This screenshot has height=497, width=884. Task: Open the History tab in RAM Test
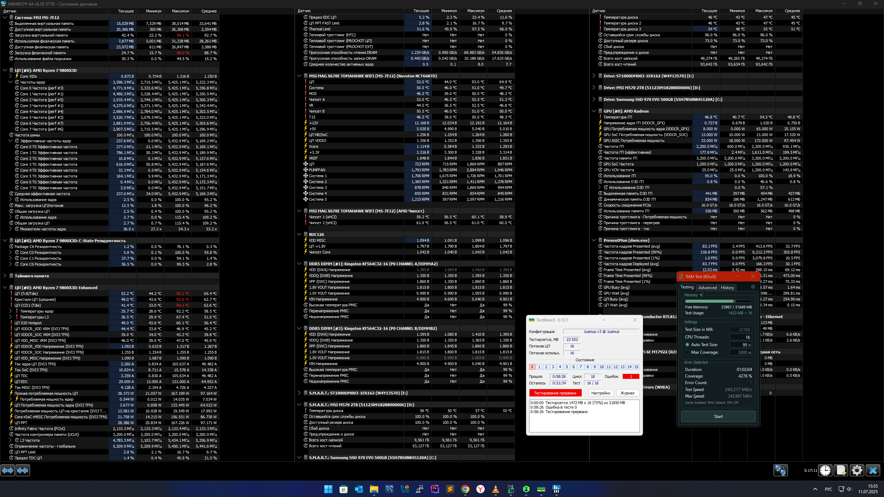click(x=727, y=287)
